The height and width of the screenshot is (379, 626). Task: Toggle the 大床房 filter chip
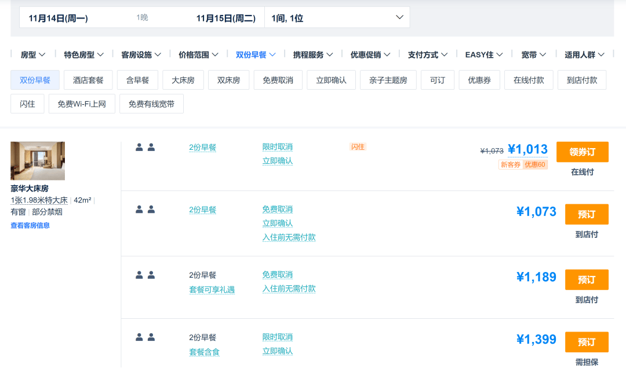183,80
